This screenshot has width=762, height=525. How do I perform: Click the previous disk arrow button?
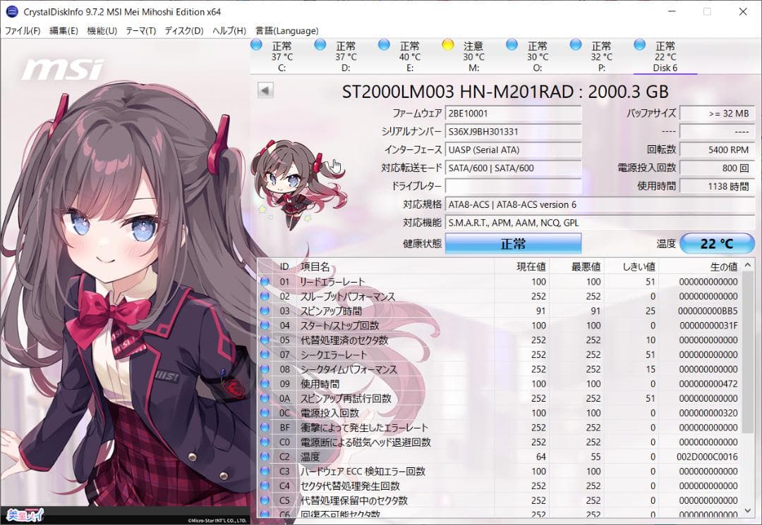265,90
